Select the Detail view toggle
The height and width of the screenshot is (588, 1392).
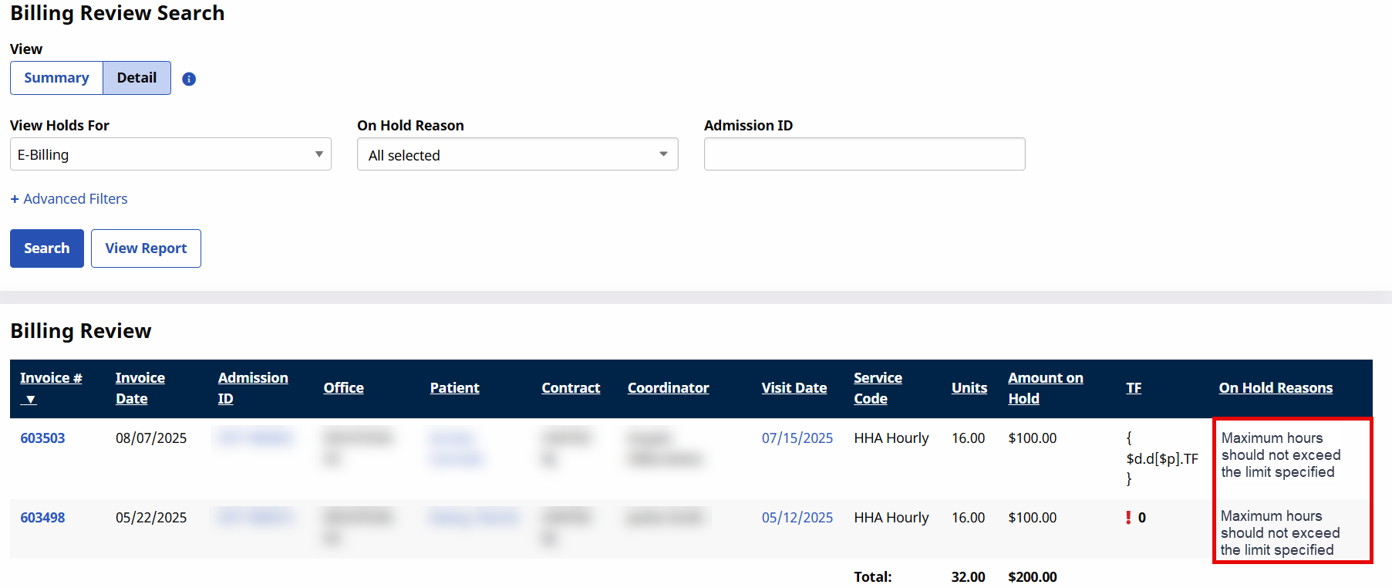click(137, 78)
